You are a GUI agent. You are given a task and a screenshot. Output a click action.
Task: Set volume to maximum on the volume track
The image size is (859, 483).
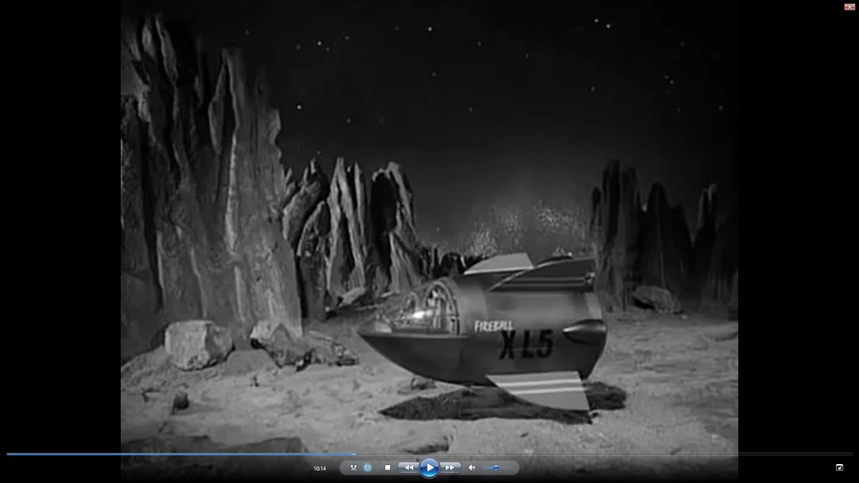(513, 468)
